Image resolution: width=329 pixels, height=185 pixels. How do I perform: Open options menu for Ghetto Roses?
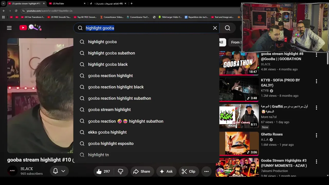[x=316, y=135]
